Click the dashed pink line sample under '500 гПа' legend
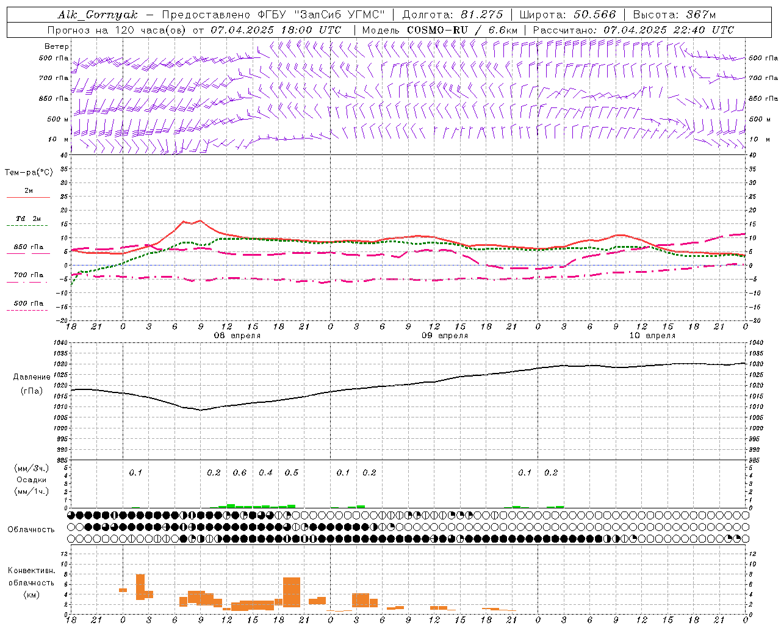 tap(28, 311)
